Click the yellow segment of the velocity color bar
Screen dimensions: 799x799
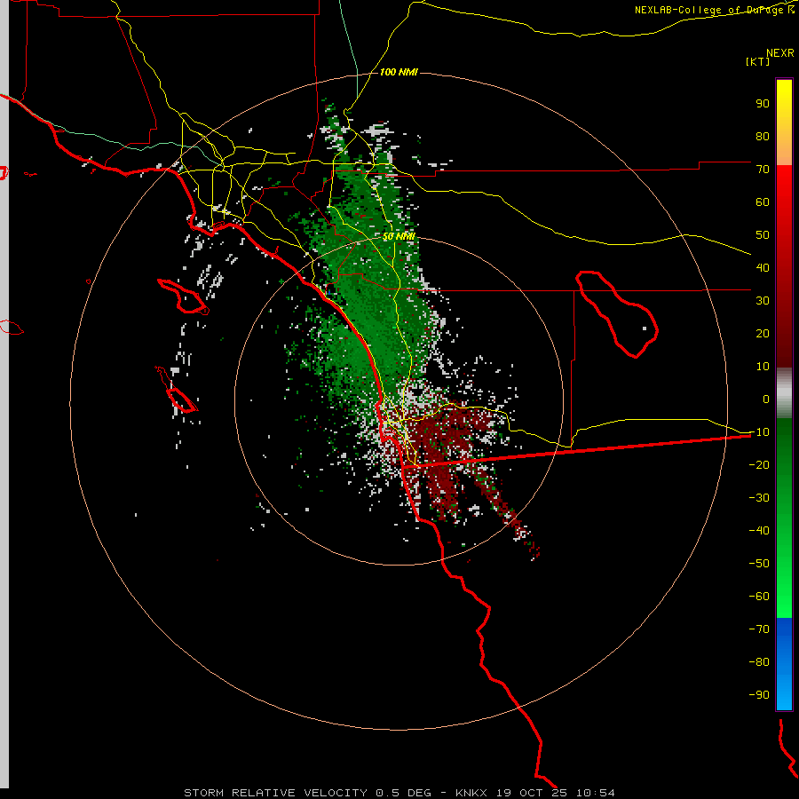tap(784, 123)
